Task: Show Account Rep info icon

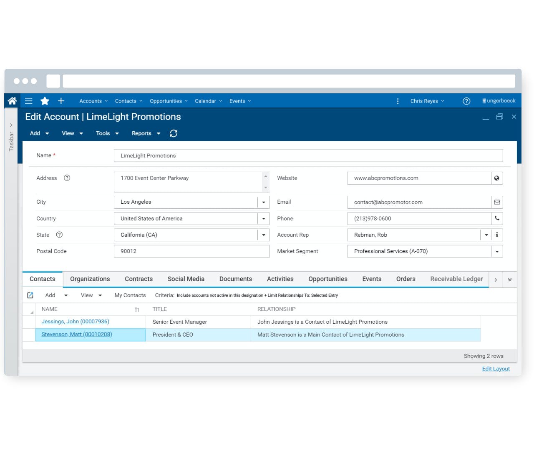Action: 497,235
